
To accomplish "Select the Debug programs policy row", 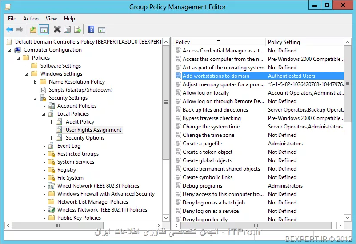I will [202, 186].
